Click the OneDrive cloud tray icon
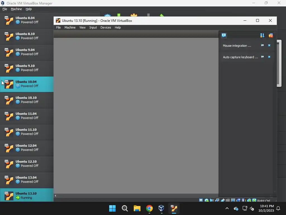The image size is (286, 215). 236,208
